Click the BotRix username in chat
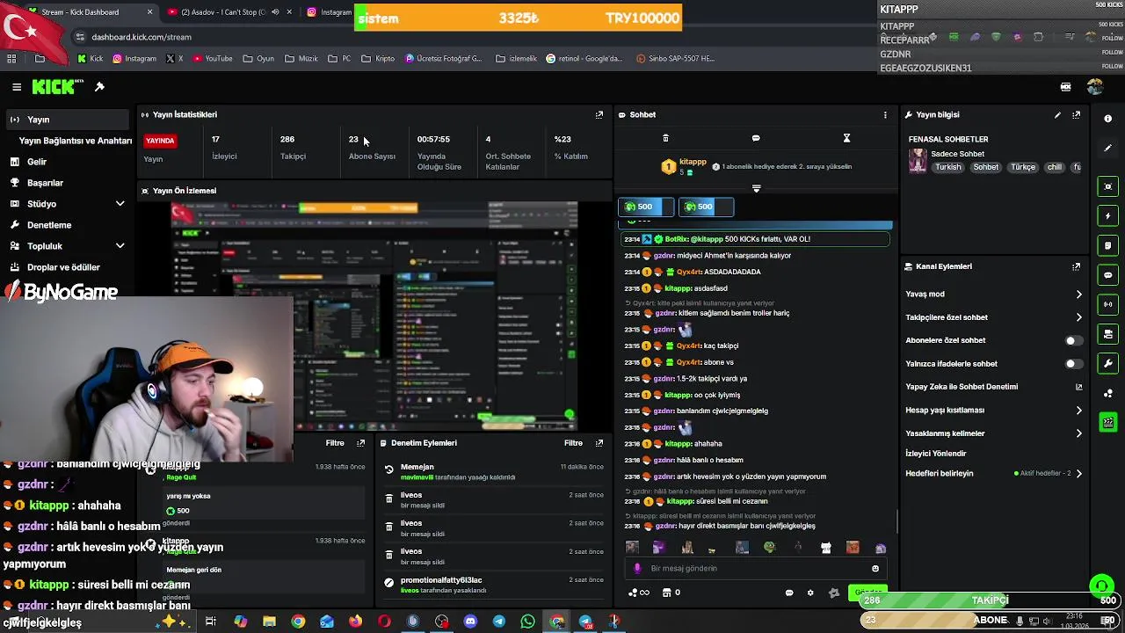The height and width of the screenshot is (633, 1125). (x=677, y=239)
